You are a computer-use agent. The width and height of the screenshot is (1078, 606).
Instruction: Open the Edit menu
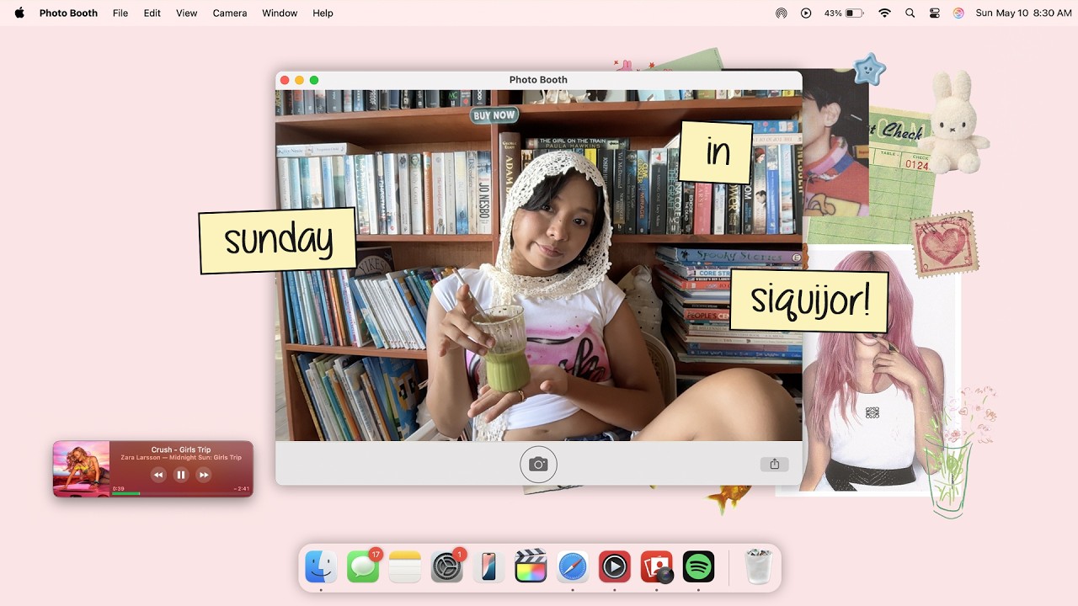coord(152,13)
